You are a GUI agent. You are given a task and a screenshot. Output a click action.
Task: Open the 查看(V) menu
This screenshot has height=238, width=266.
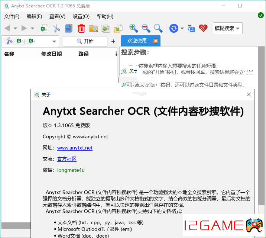[57, 16]
